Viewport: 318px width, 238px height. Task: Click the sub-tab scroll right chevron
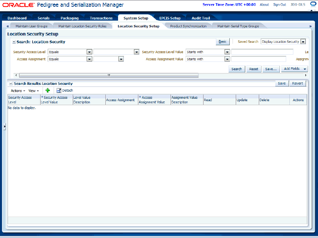310,26
